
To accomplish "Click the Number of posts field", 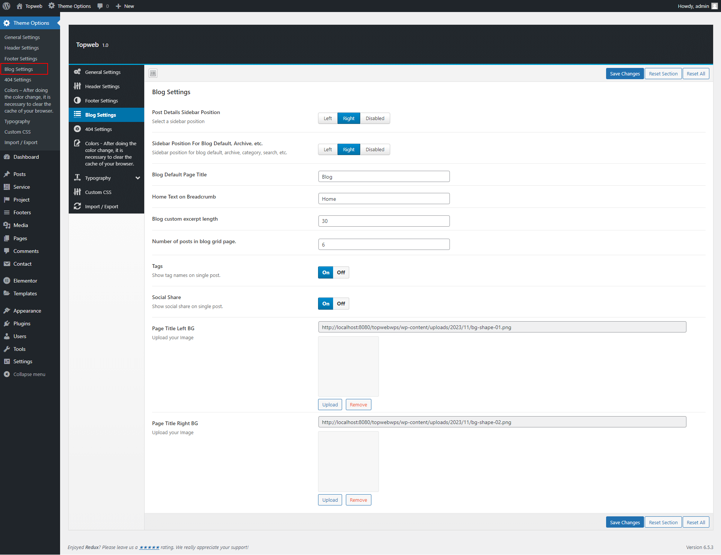I will (384, 244).
